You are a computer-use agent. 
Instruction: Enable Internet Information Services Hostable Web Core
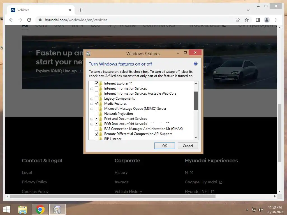pos(96,94)
